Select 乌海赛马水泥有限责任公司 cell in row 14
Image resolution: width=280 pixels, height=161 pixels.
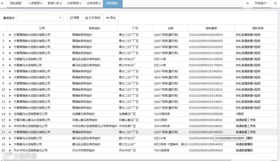point(42,114)
